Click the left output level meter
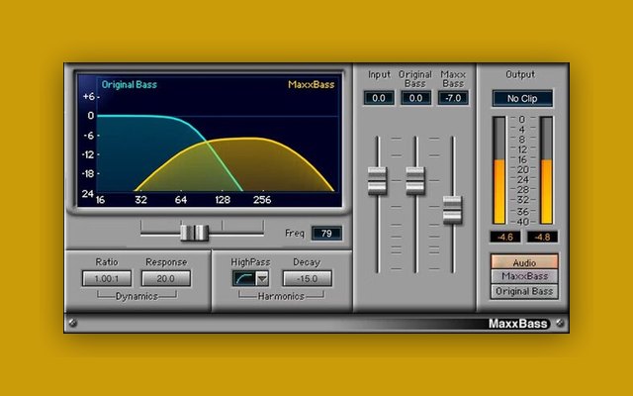The width and height of the screenshot is (633, 396). (x=499, y=170)
